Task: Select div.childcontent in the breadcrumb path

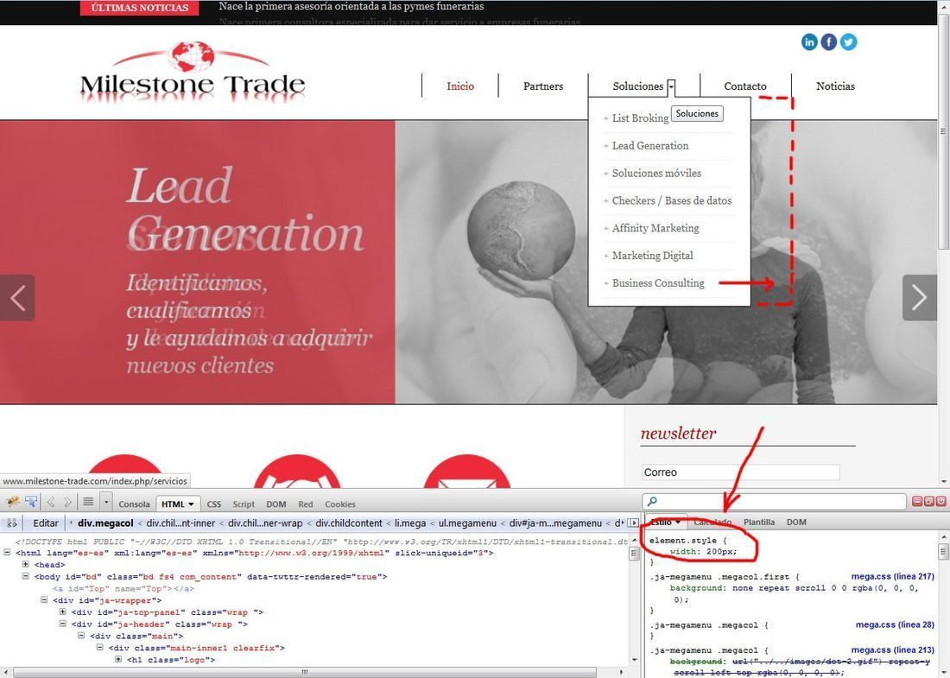Action: click(x=349, y=523)
